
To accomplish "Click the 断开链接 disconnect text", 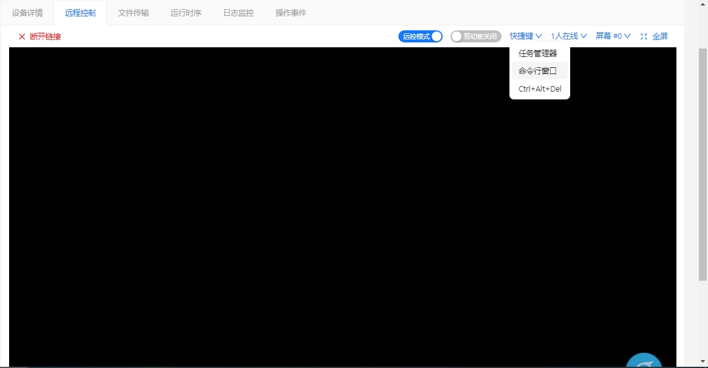I will click(x=45, y=36).
